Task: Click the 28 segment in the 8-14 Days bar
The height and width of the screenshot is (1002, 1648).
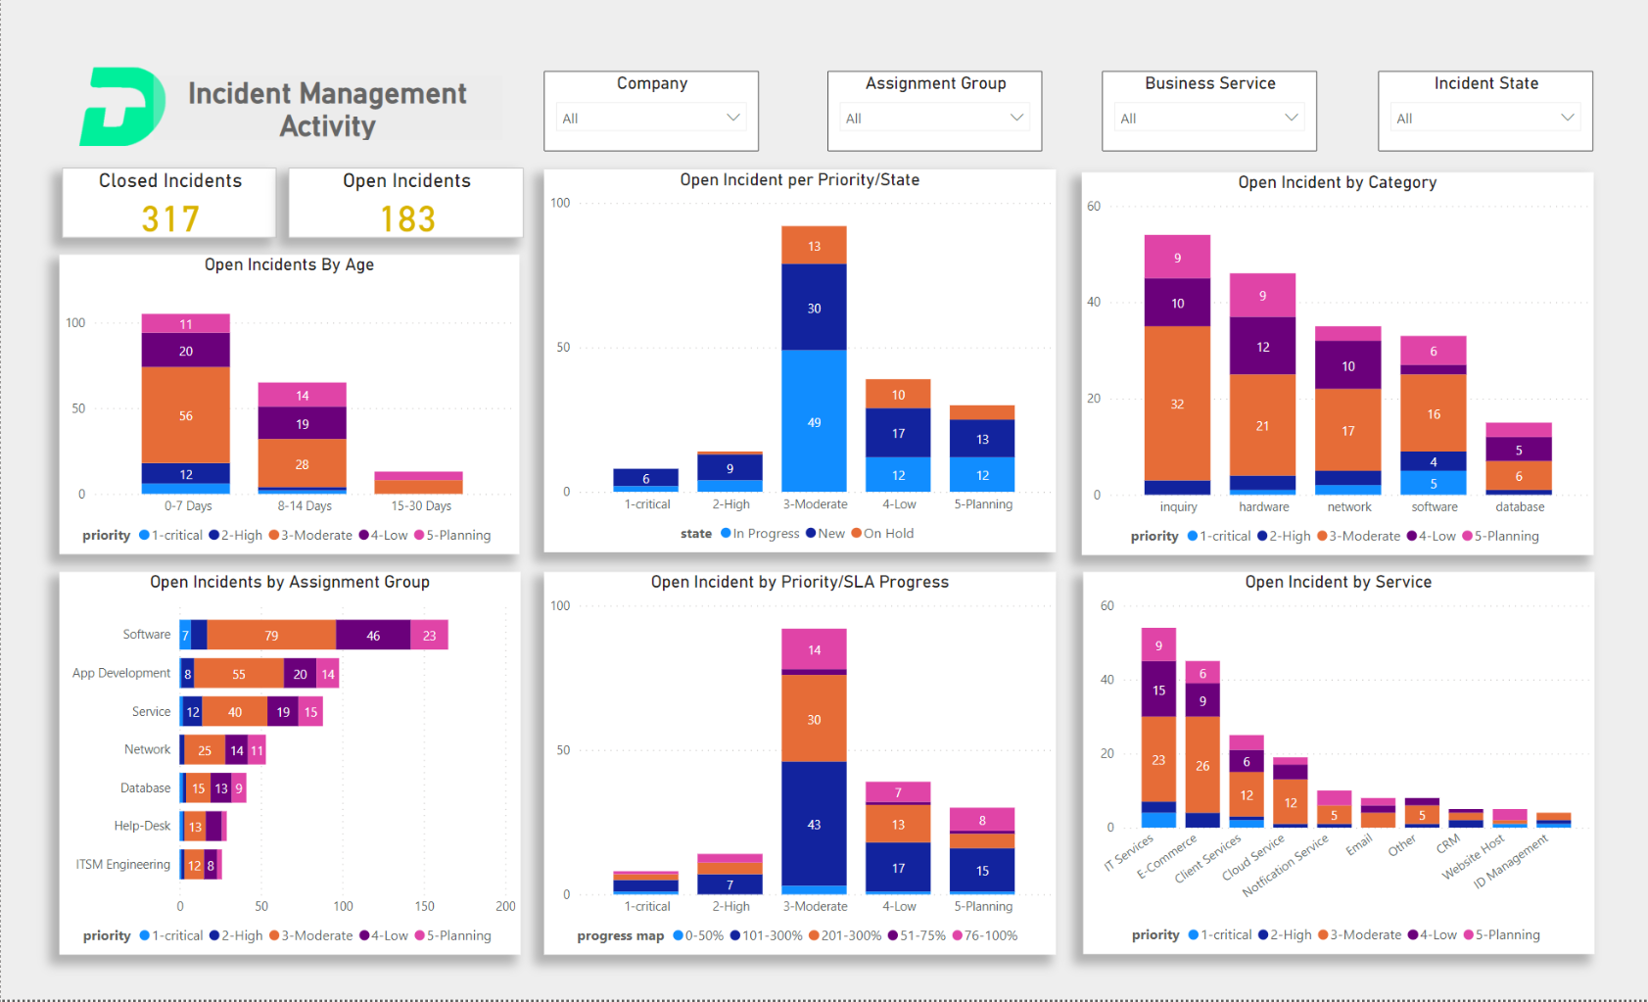Action: click(x=302, y=463)
